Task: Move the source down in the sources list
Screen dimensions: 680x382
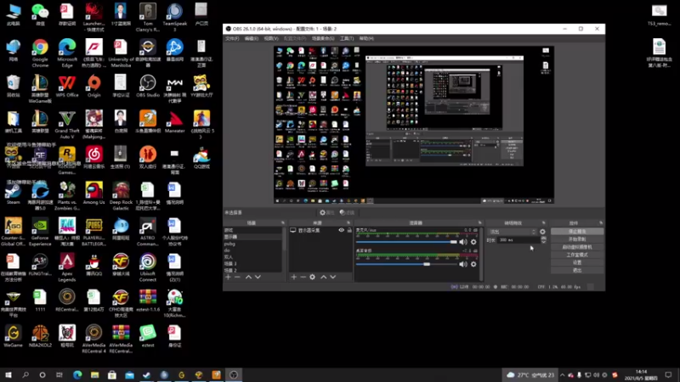Action: pyautogui.click(x=332, y=277)
